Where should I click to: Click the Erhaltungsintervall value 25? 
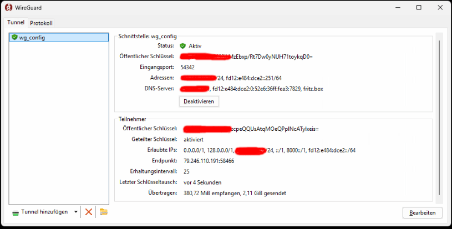point(186,172)
